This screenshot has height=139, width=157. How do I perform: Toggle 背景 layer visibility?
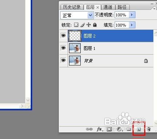64,60
